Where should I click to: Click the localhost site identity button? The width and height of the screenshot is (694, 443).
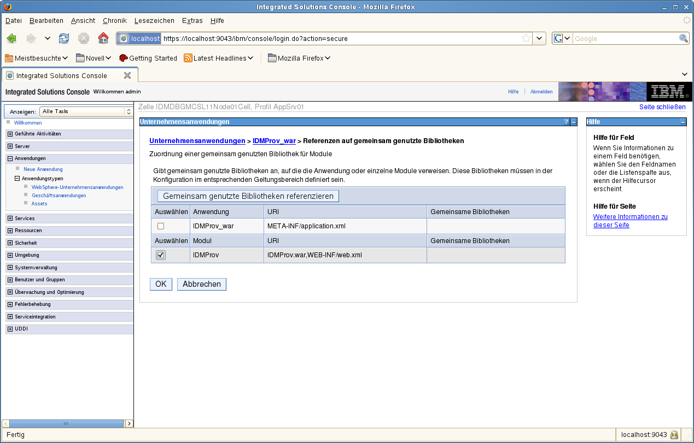point(139,38)
